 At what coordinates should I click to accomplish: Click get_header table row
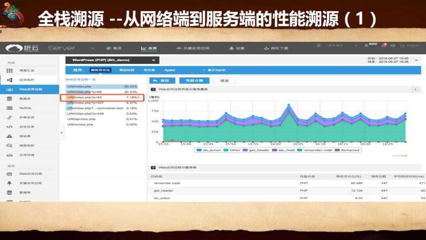[x=287, y=191]
